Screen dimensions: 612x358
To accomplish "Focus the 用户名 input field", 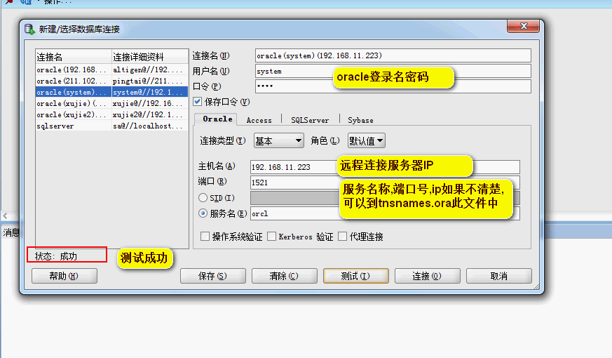I will (x=393, y=71).
